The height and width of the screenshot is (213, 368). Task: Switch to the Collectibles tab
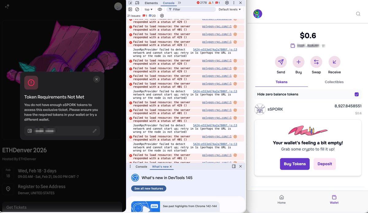[334, 82]
